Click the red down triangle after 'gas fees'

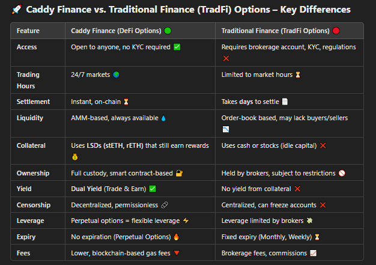[177, 253]
